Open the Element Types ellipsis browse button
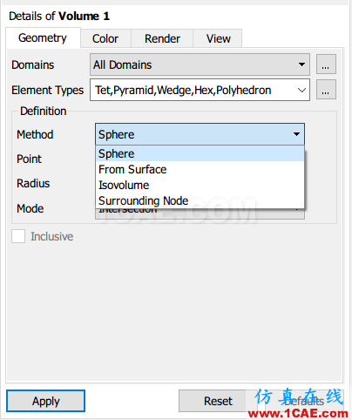Screen dimensions: 352x420 [x=326, y=90]
